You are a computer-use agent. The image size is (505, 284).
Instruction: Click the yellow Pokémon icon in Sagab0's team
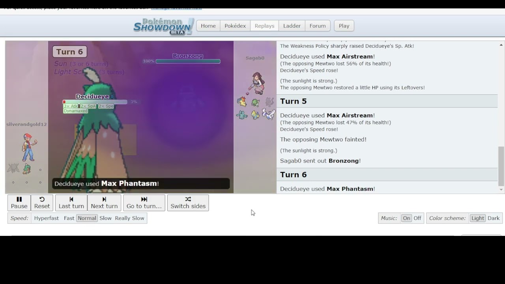click(256, 115)
